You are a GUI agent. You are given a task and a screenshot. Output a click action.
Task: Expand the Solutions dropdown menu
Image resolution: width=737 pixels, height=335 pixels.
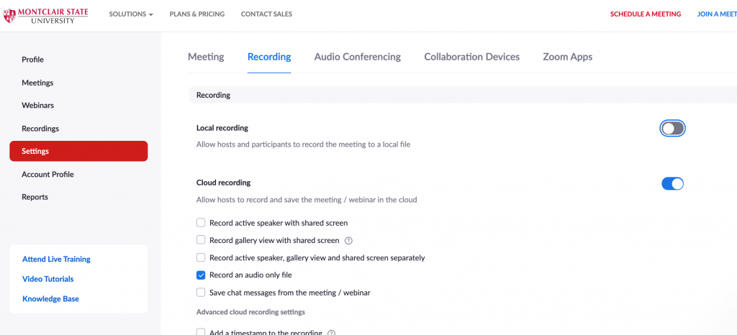(x=131, y=14)
